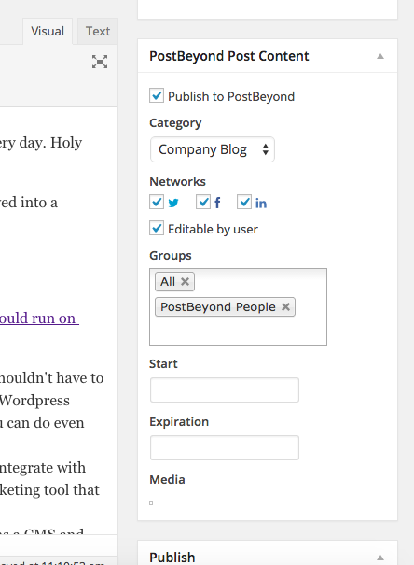Remove the PostBeyond People group tag
Image resolution: width=414 pixels, height=565 pixels.
tap(285, 306)
